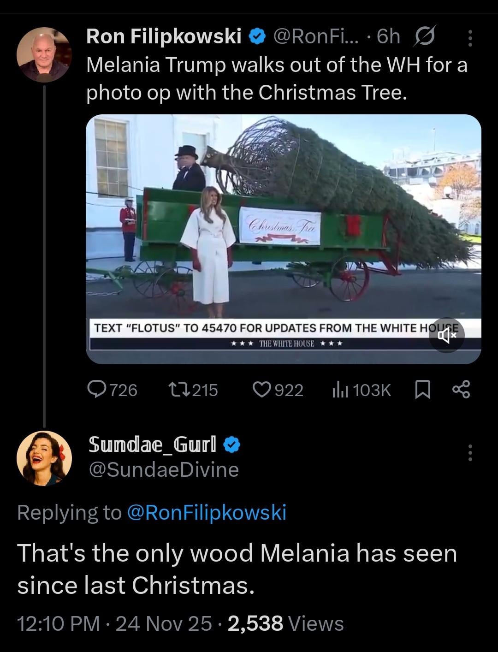The height and width of the screenshot is (652, 498).
Task: Open Sundae_Gurl's profile avatar
Action: [x=44, y=458]
